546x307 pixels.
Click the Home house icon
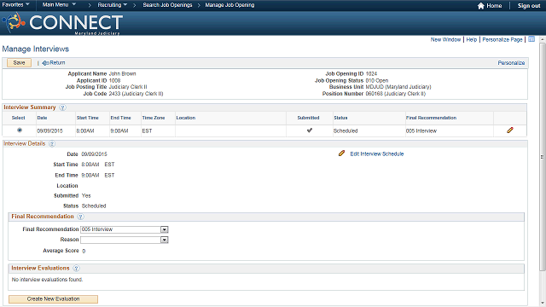481,6
